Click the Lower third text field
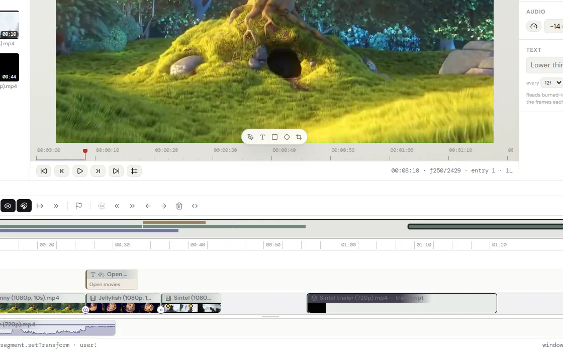This screenshot has width=563, height=352. [545, 65]
